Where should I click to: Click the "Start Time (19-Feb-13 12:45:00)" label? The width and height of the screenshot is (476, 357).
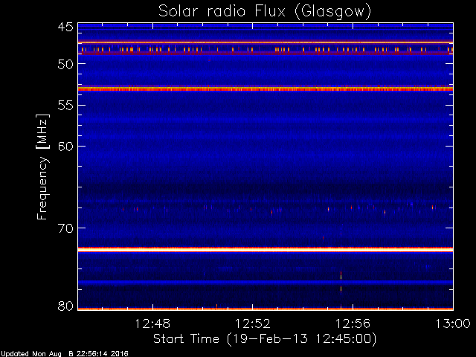pos(265,339)
